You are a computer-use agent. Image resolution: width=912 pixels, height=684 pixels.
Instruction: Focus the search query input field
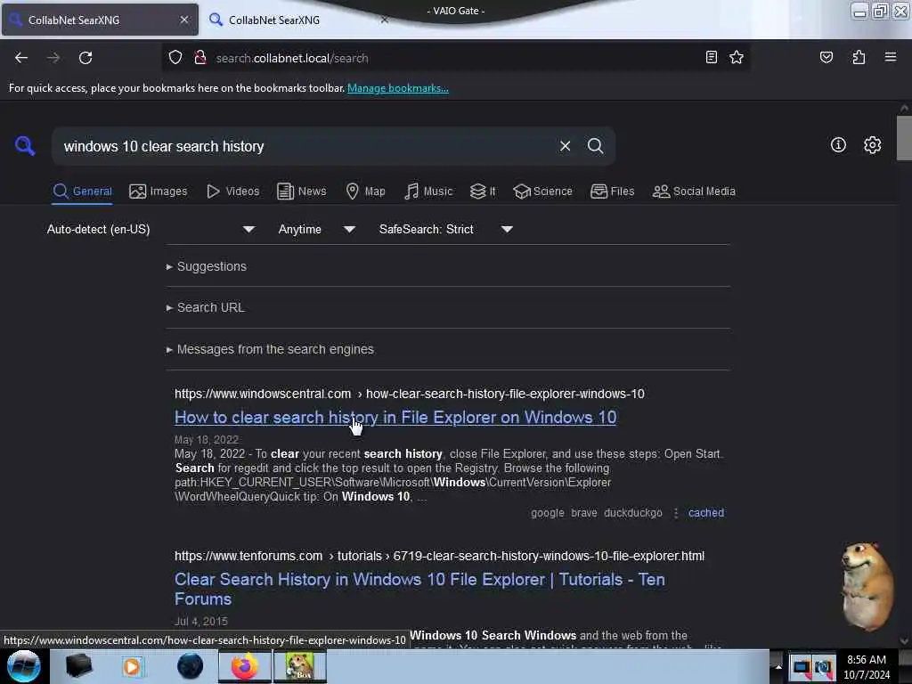(307, 146)
